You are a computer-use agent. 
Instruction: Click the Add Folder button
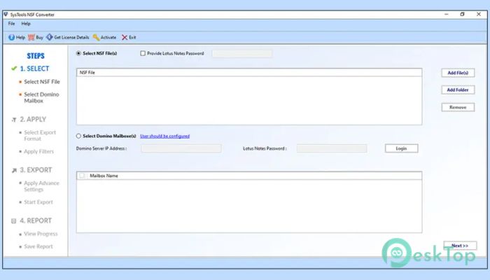click(458, 90)
